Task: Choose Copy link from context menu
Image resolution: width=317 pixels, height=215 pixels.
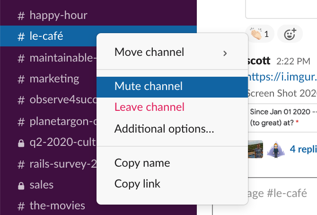Action: click(172, 184)
